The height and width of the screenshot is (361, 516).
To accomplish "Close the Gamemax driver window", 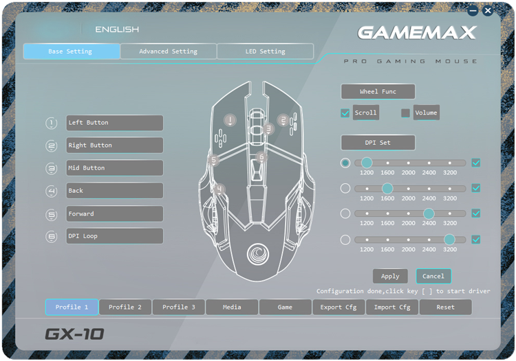I will pos(488,11).
